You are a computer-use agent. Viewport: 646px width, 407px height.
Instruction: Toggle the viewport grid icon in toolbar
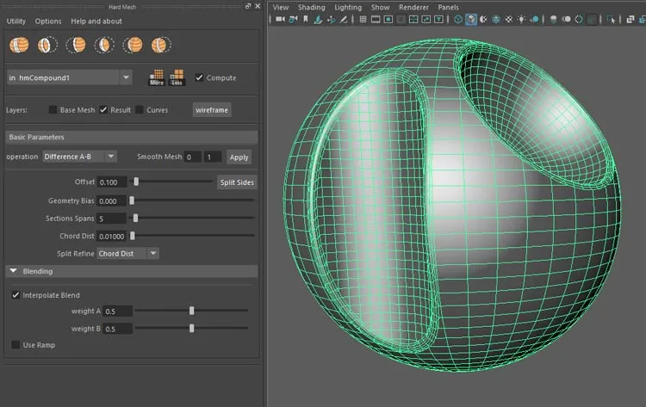[363, 19]
